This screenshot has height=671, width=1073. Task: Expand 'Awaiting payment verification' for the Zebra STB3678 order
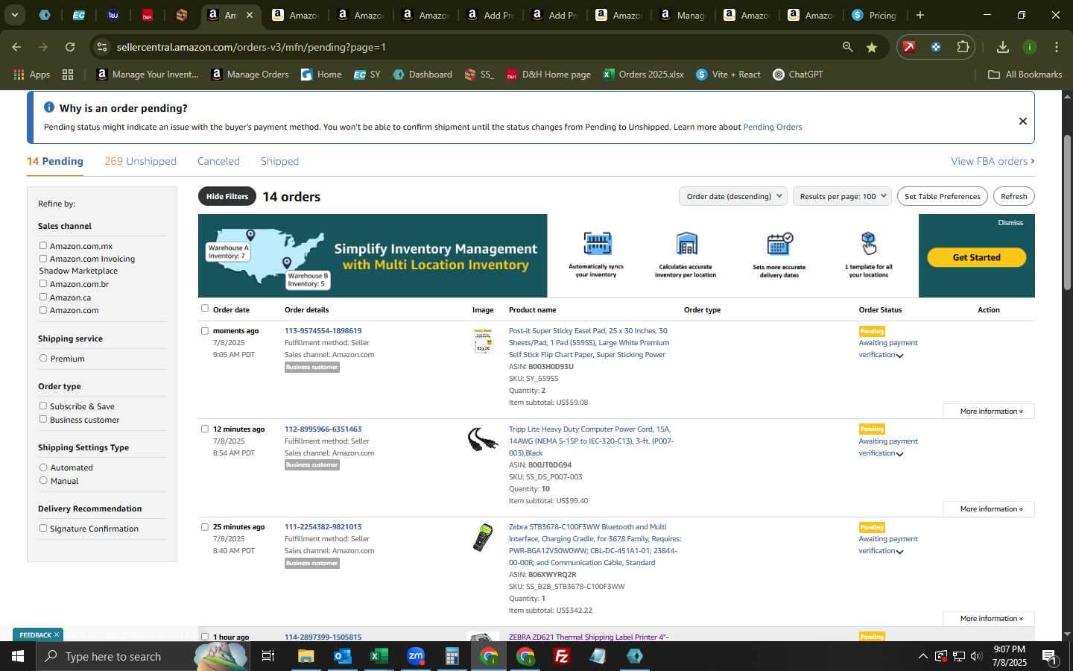(899, 552)
